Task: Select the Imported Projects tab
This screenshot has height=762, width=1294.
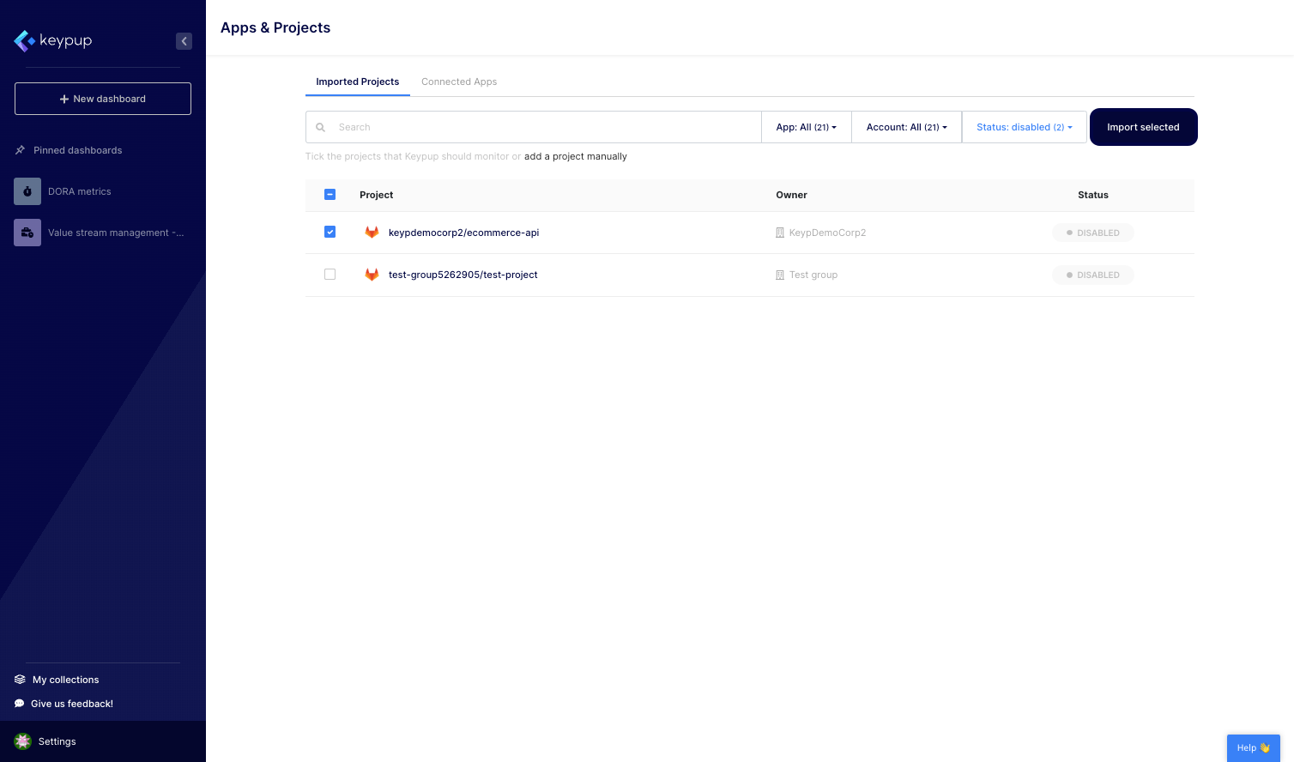Action: (x=358, y=82)
